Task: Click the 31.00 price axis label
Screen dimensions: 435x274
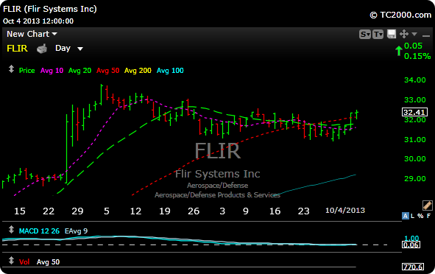Action: [414, 139]
